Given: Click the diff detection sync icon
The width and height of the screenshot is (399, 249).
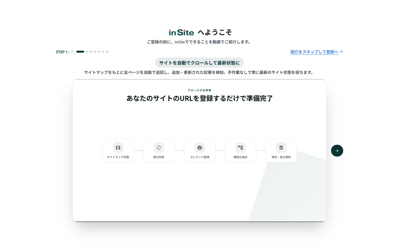Looking at the screenshot, I should (x=159, y=148).
